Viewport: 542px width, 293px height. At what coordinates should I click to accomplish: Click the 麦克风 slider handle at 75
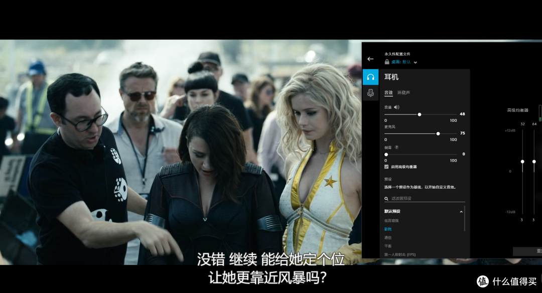(438, 134)
